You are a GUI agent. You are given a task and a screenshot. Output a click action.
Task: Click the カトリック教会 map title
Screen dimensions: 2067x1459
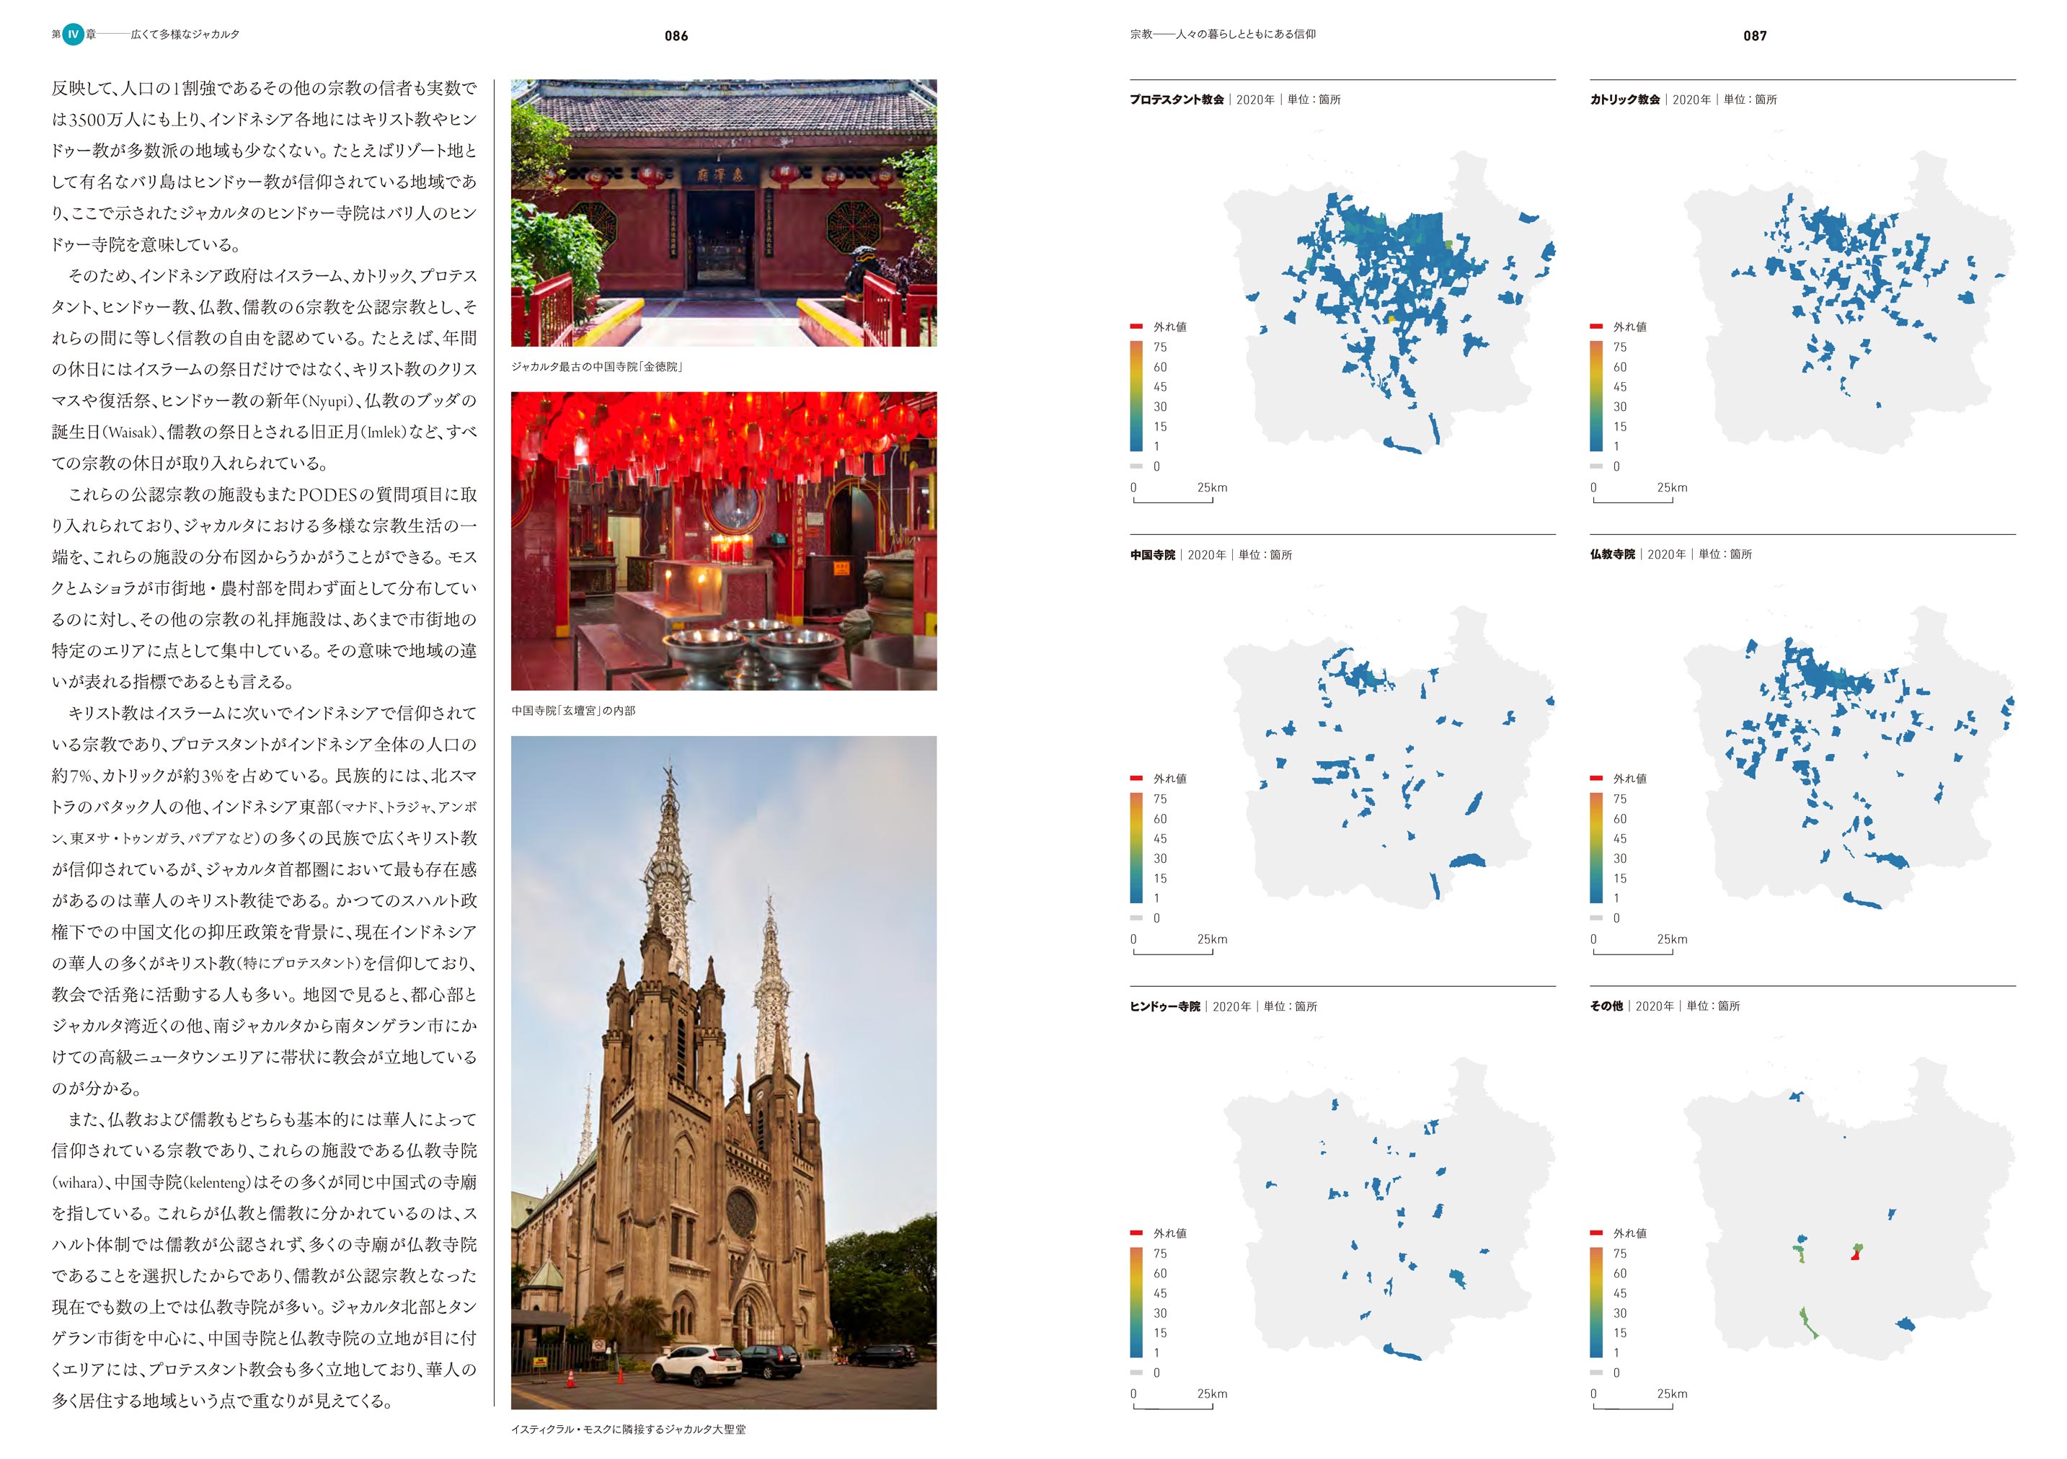click(1624, 100)
